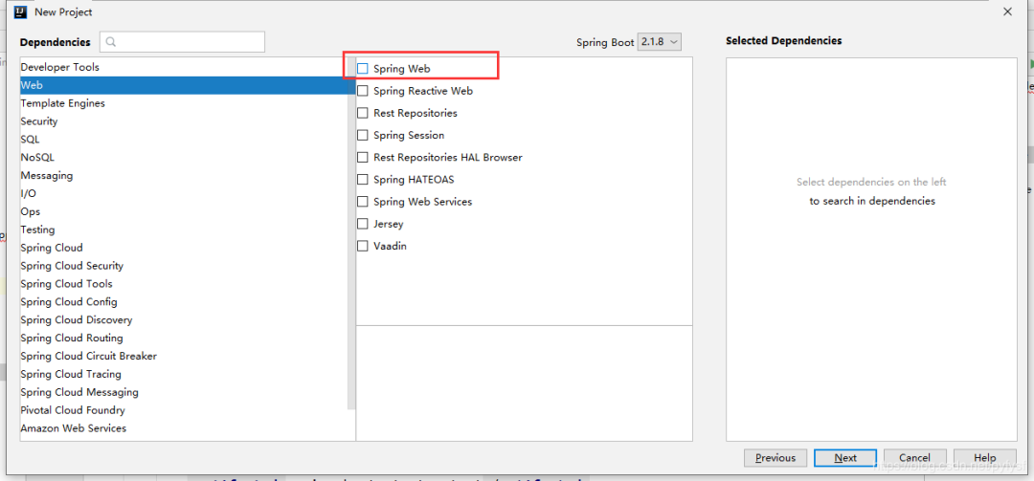The height and width of the screenshot is (481, 1034).
Task: Click the category list scrollbar
Action: (x=351, y=234)
